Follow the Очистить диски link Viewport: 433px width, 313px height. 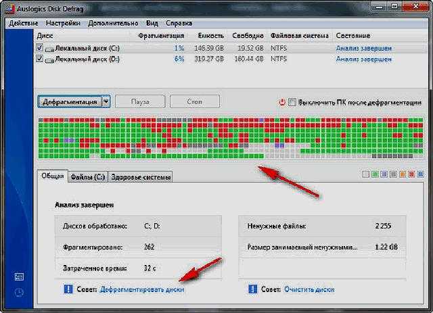click(x=309, y=289)
